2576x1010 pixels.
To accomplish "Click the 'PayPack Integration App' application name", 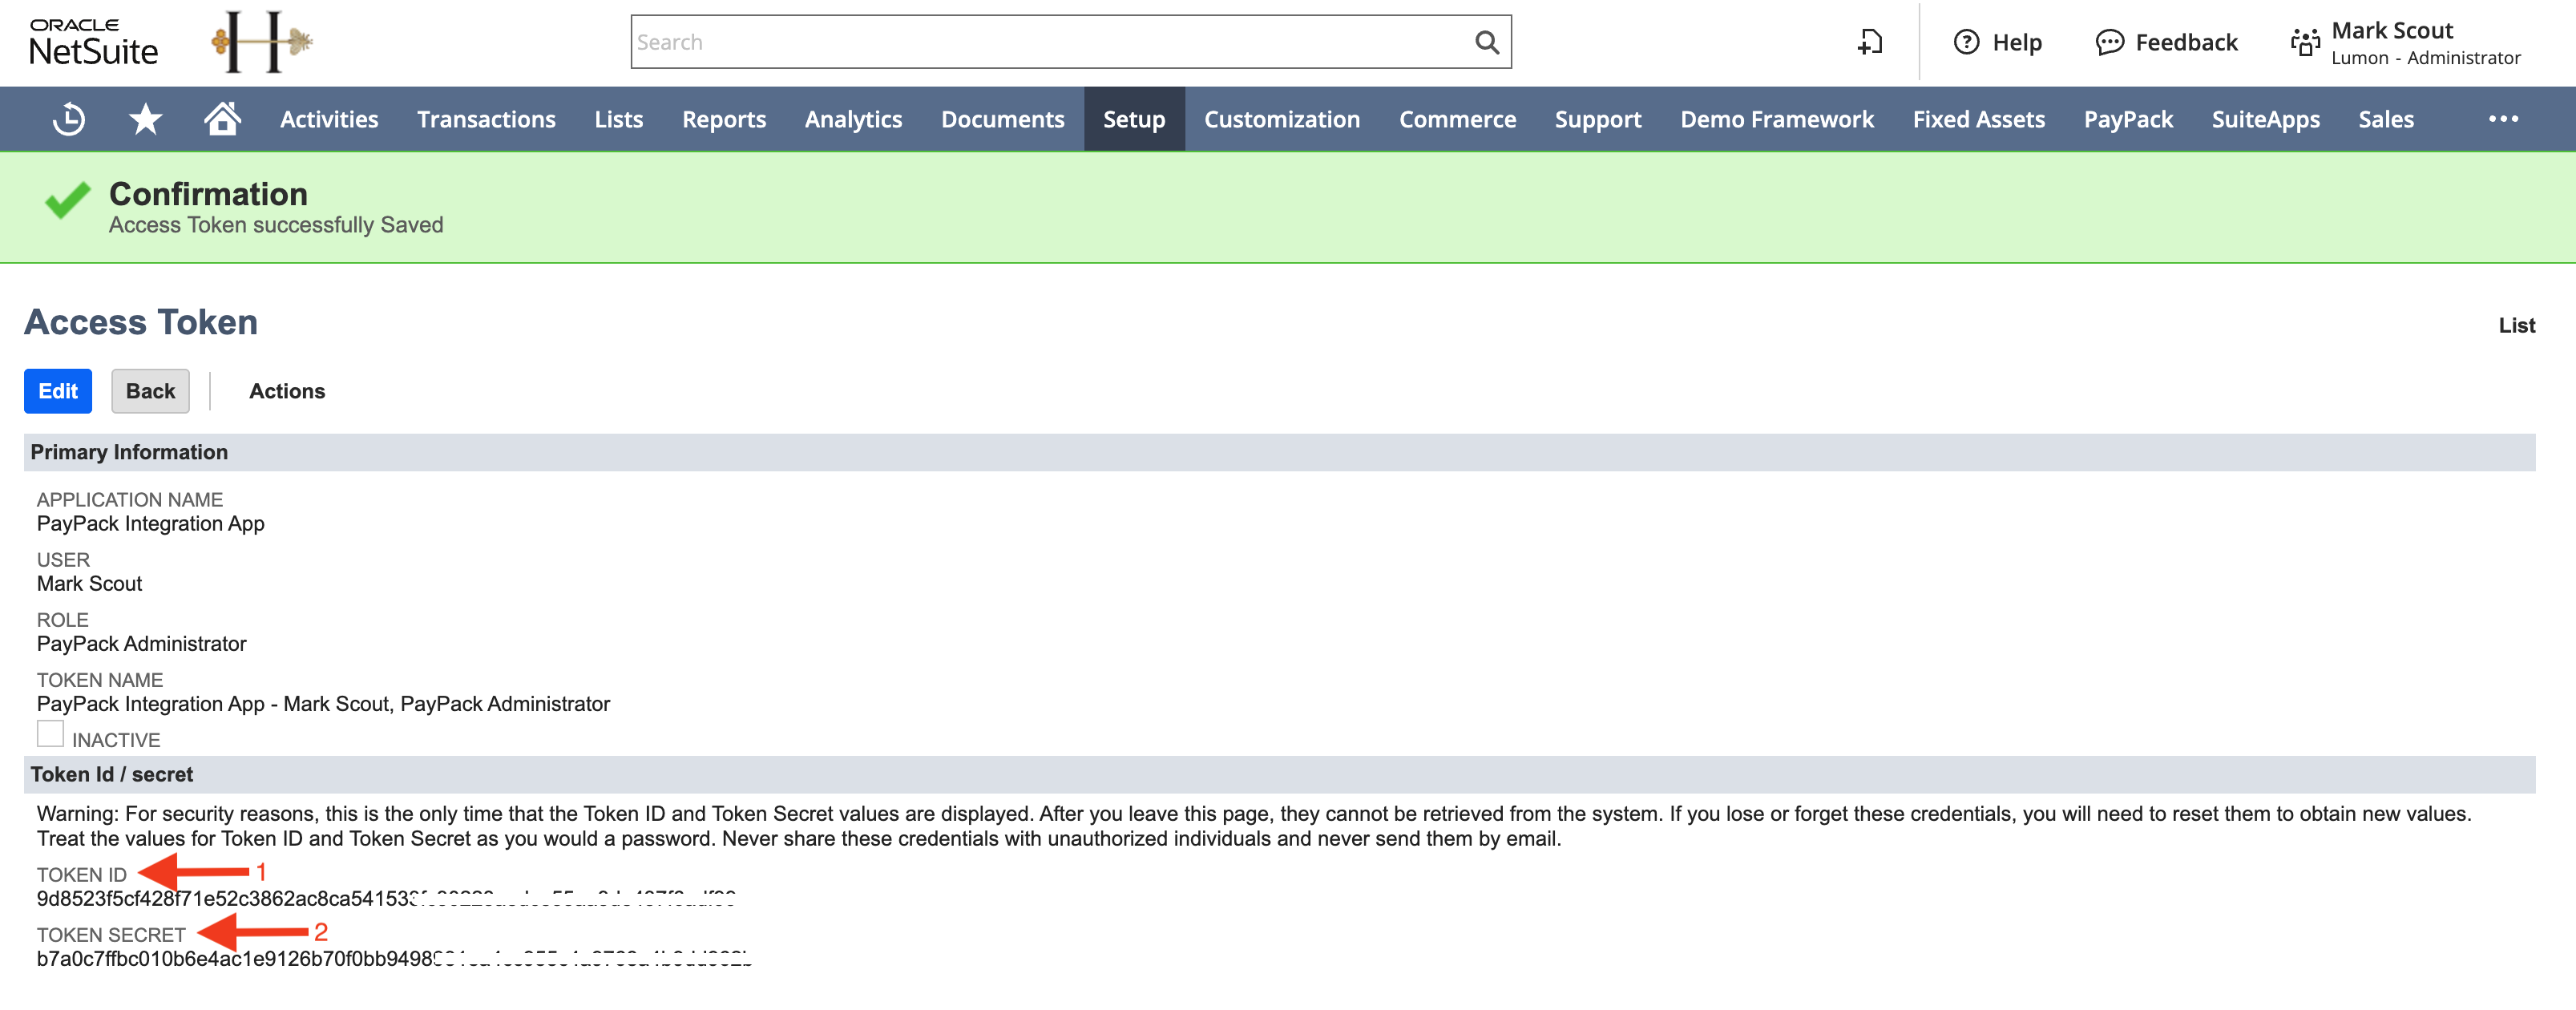I will [151, 523].
